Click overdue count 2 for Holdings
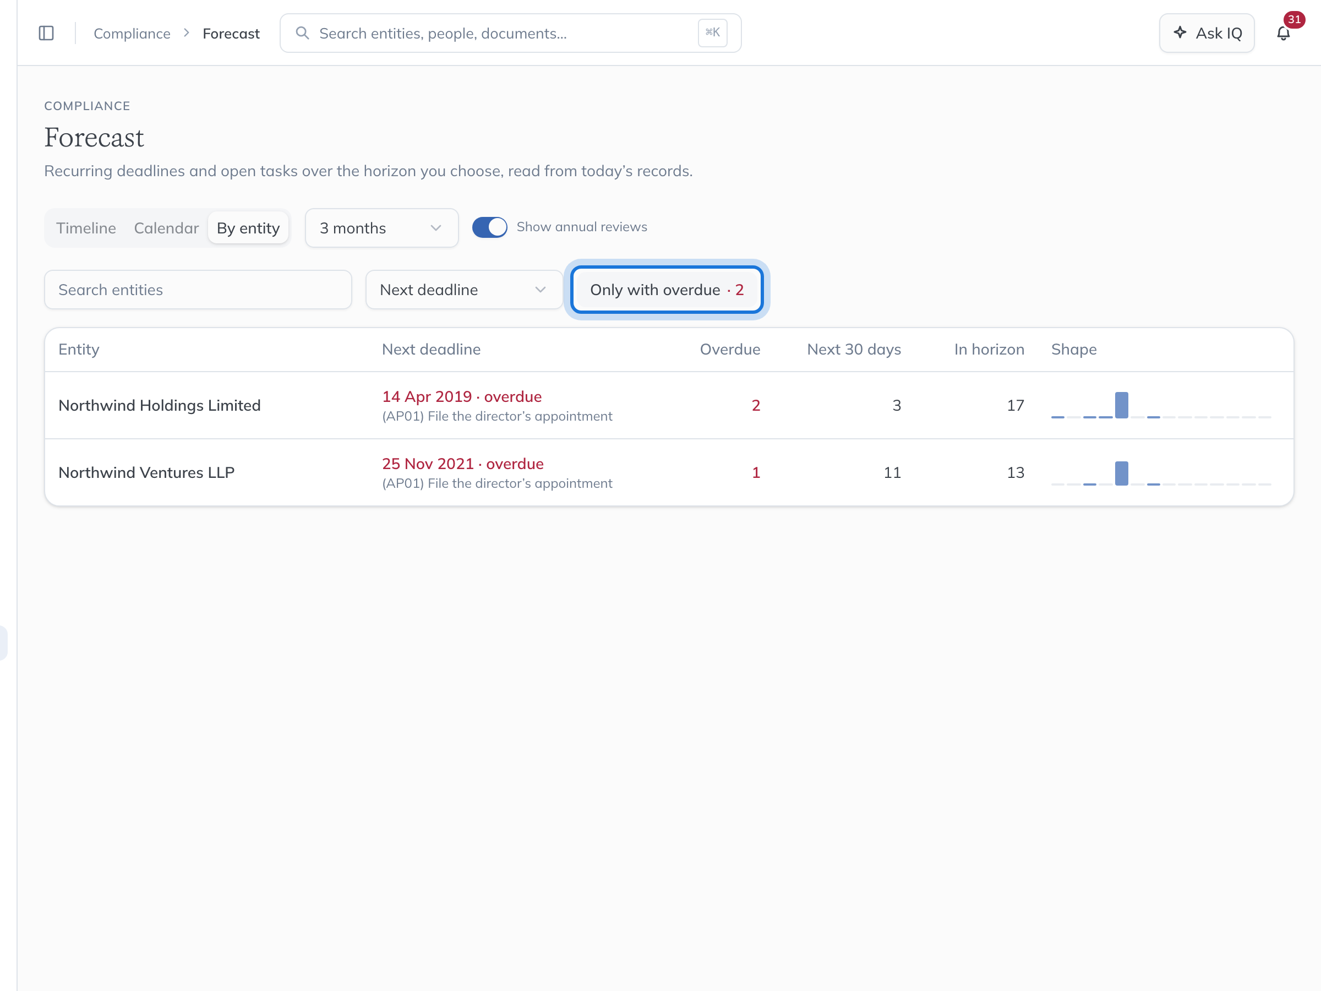1321x991 pixels. 756,406
